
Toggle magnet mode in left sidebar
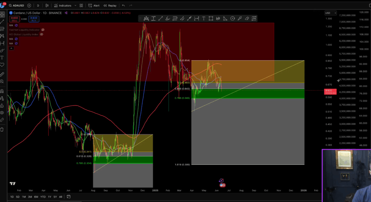point(2,91)
